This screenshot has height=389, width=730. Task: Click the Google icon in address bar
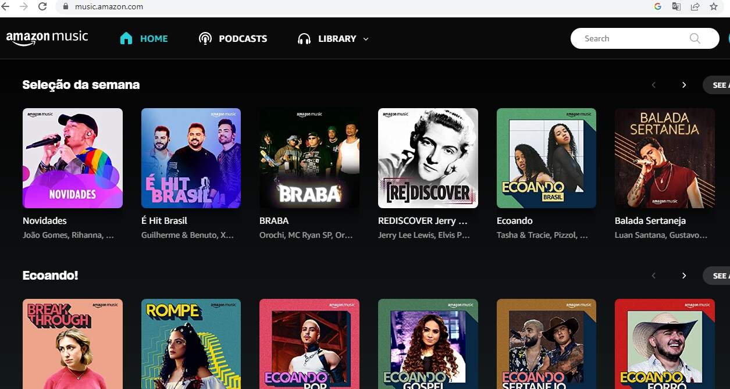click(658, 6)
